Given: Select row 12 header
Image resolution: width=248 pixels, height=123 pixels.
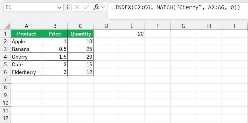Looking at the screenshot, I should point(5,118).
